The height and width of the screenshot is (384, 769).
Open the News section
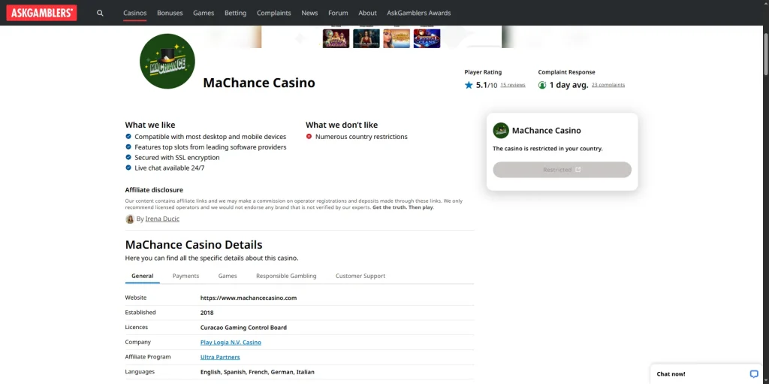point(309,14)
